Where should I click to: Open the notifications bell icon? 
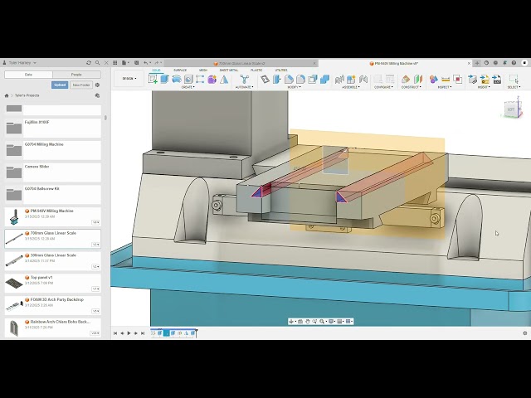click(x=504, y=63)
